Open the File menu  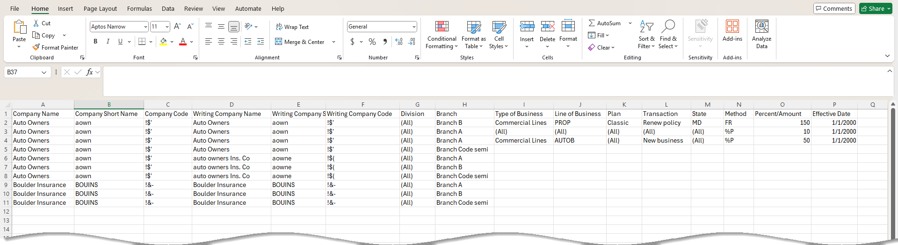[x=14, y=8]
